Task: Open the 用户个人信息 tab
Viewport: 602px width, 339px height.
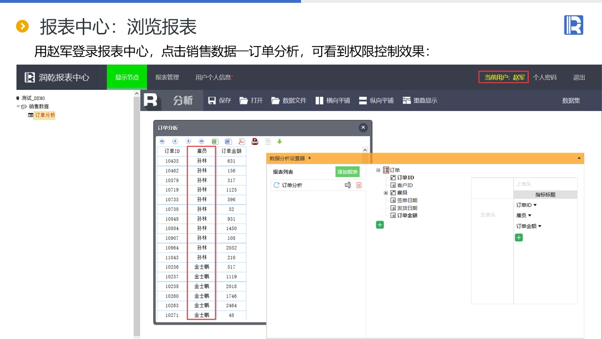Action: coord(214,77)
